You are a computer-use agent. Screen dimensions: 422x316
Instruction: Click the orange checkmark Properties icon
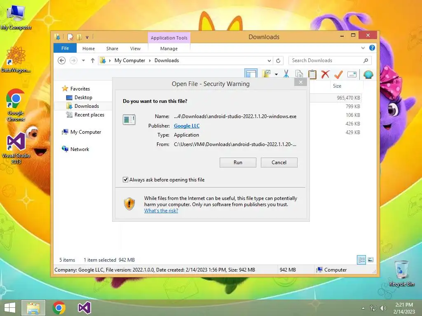pos(338,74)
